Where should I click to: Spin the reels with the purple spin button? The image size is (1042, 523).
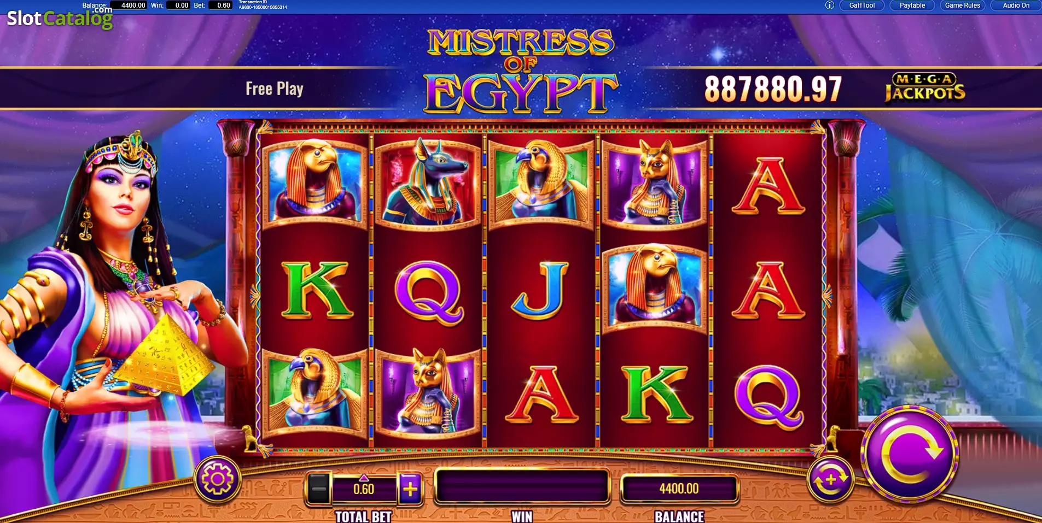coord(910,454)
